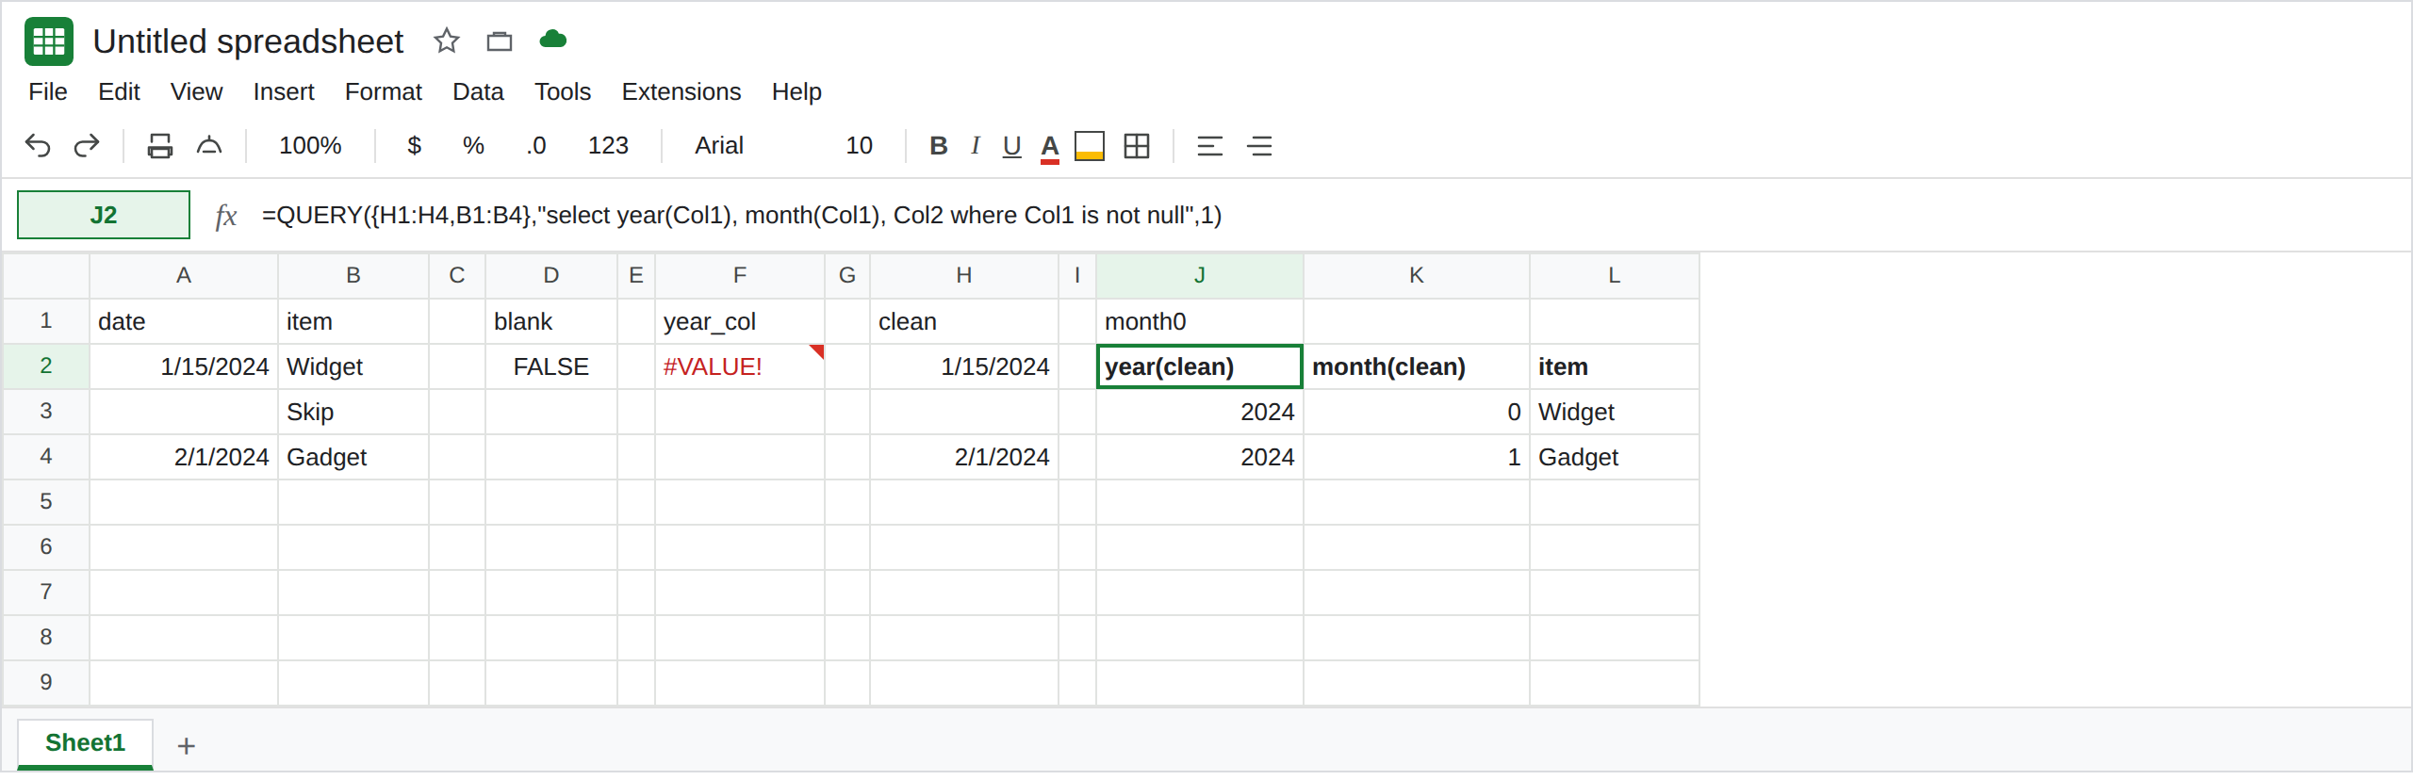The width and height of the screenshot is (2413, 780).
Task: Switch to the Sheet1 tab
Action: (85, 743)
